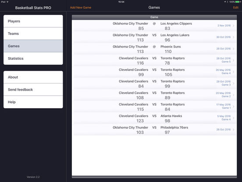
Task: Open the Teams section
Action: (x=33, y=33)
